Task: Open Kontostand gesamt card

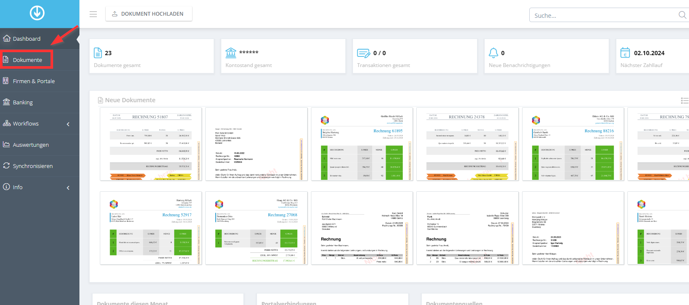Action: tap(283, 56)
